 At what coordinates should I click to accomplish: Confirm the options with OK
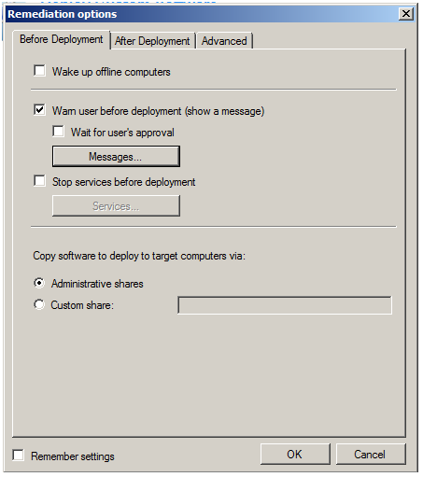295,455
